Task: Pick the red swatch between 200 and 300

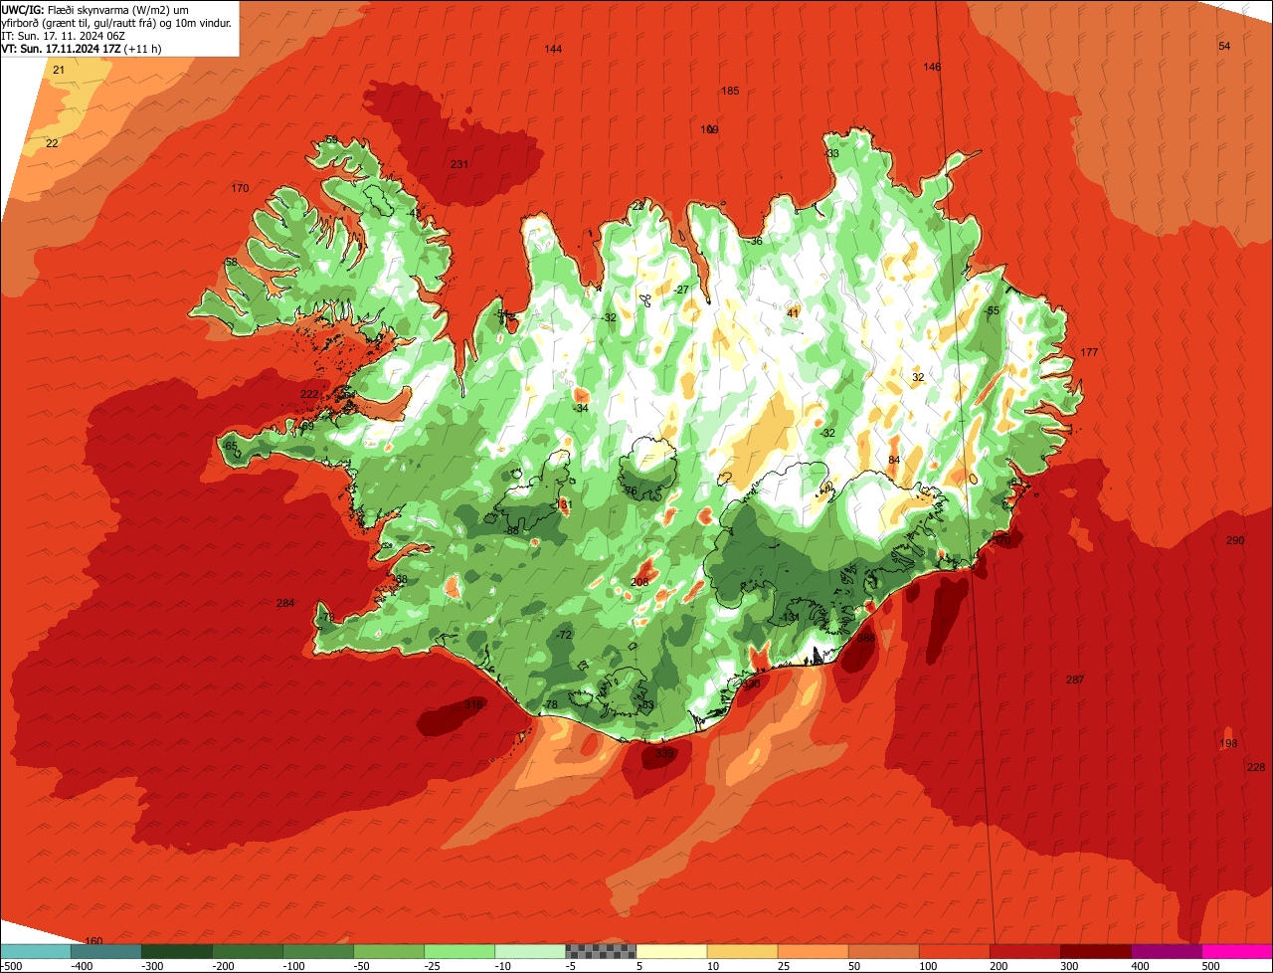Action: pyautogui.click(x=1024, y=951)
